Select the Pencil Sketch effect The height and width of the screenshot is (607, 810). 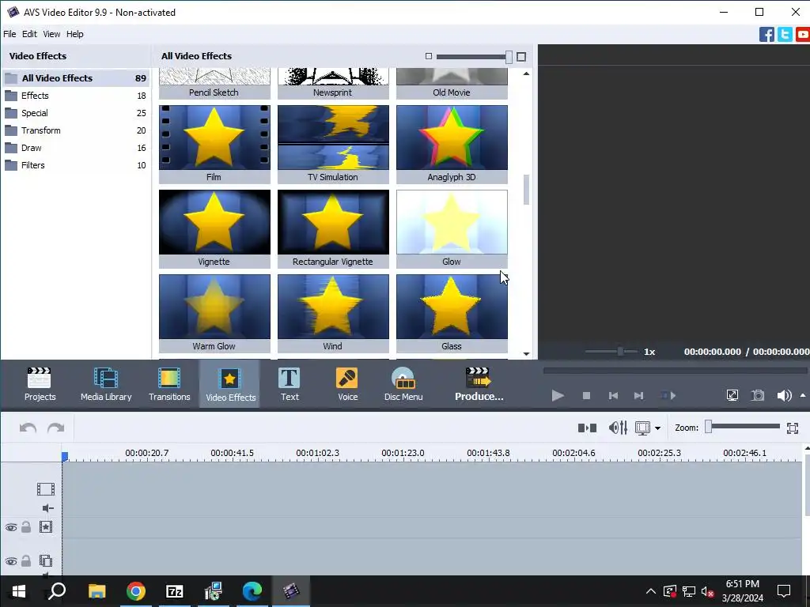(x=214, y=84)
